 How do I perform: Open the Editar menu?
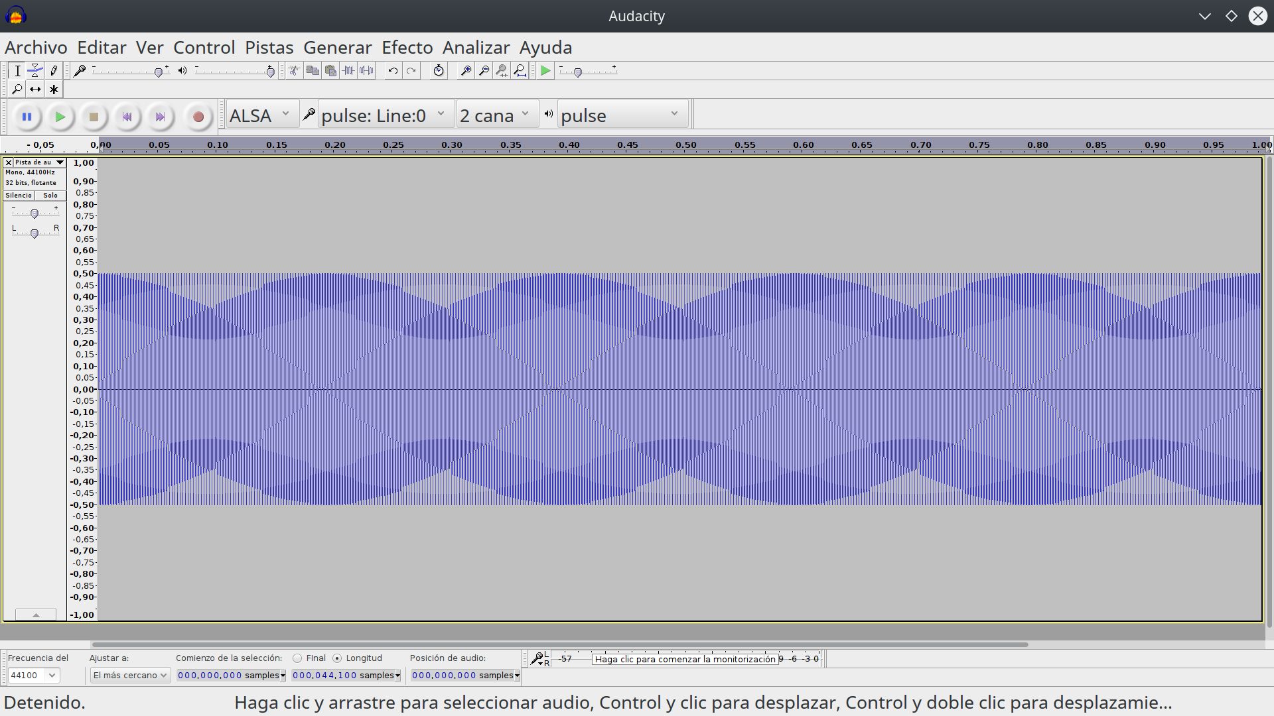pos(102,48)
